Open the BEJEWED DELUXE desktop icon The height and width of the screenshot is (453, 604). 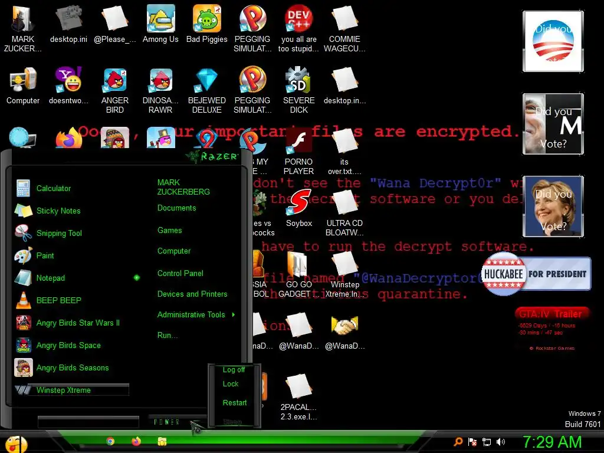click(x=207, y=90)
